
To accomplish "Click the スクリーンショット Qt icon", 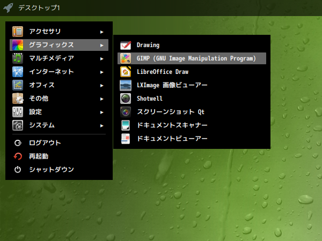I will point(126,112).
